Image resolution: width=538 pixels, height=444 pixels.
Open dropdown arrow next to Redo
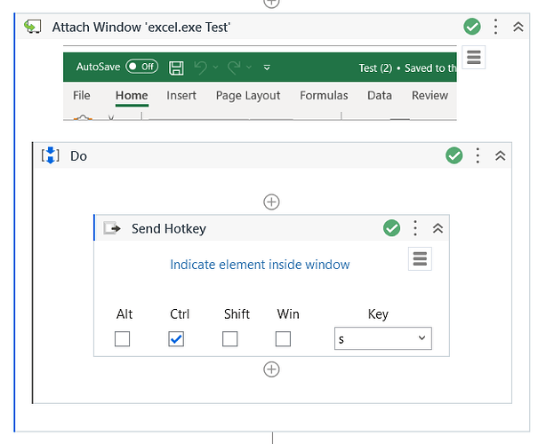[x=249, y=67]
